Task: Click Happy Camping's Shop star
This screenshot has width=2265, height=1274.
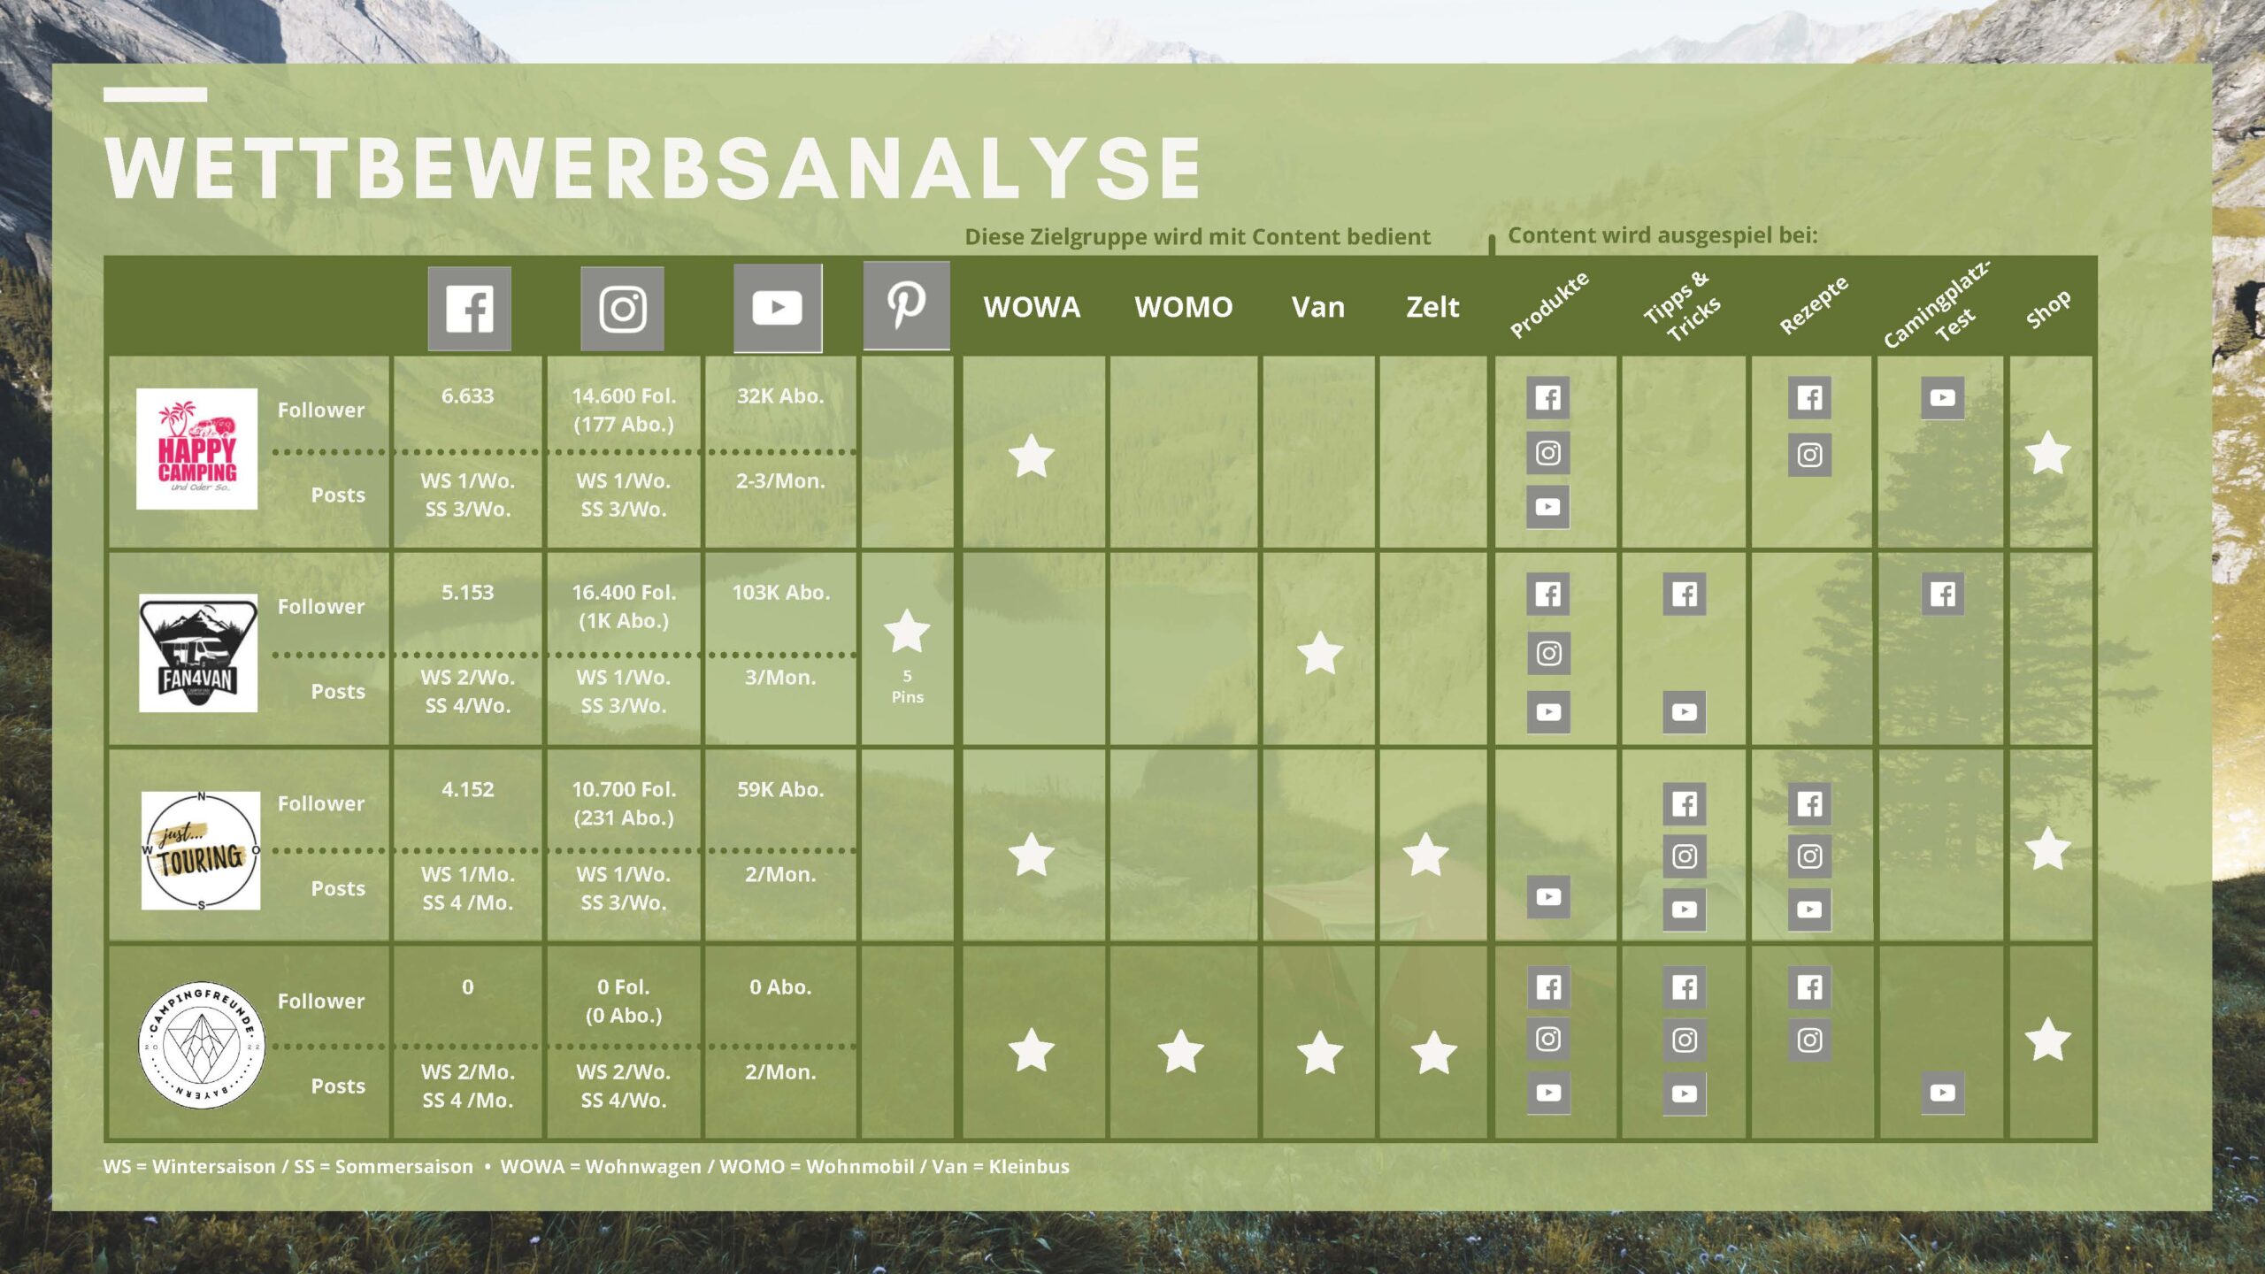Action: 2047,453
